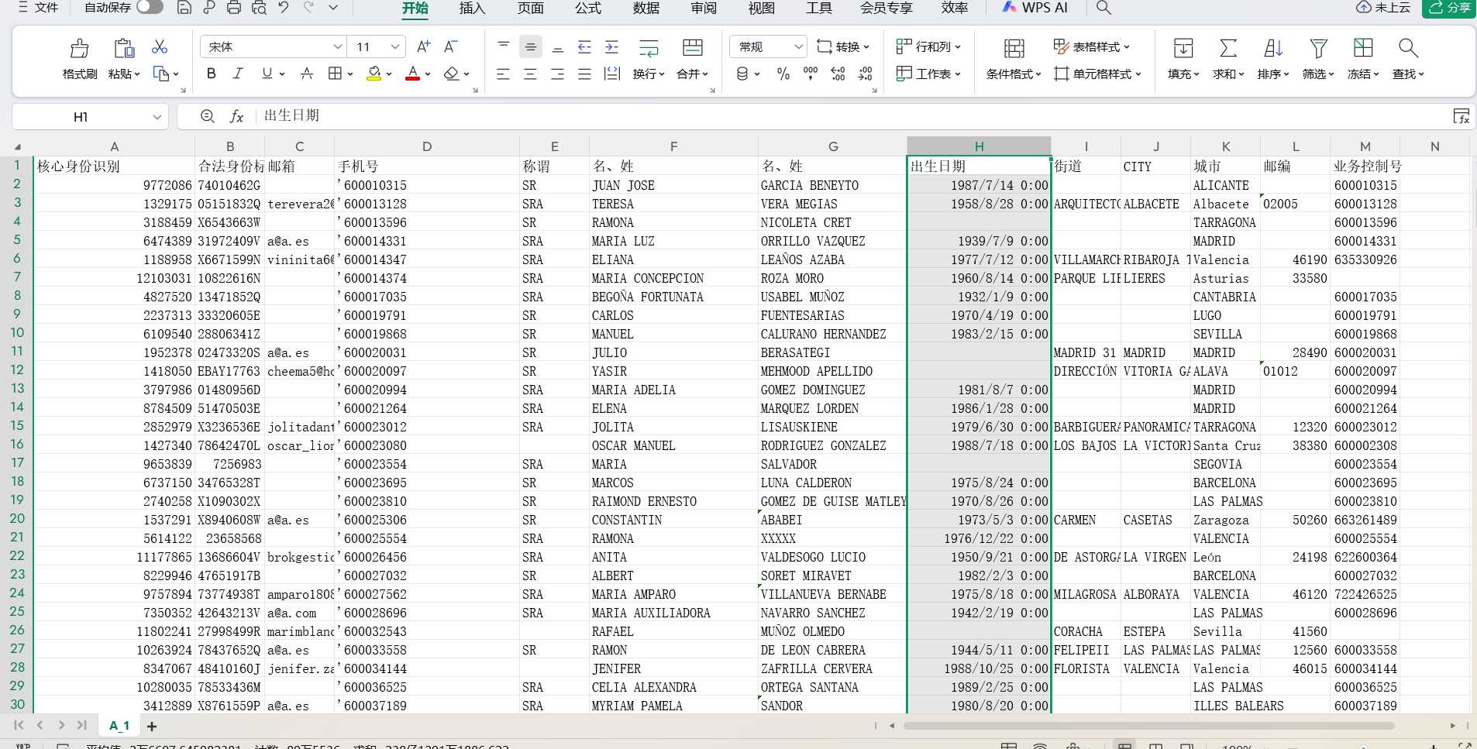Image resolution: width=1477 pixels, height=749 pixels.
Task: Decrease font size with the A- icon
Action: (451, 46)
